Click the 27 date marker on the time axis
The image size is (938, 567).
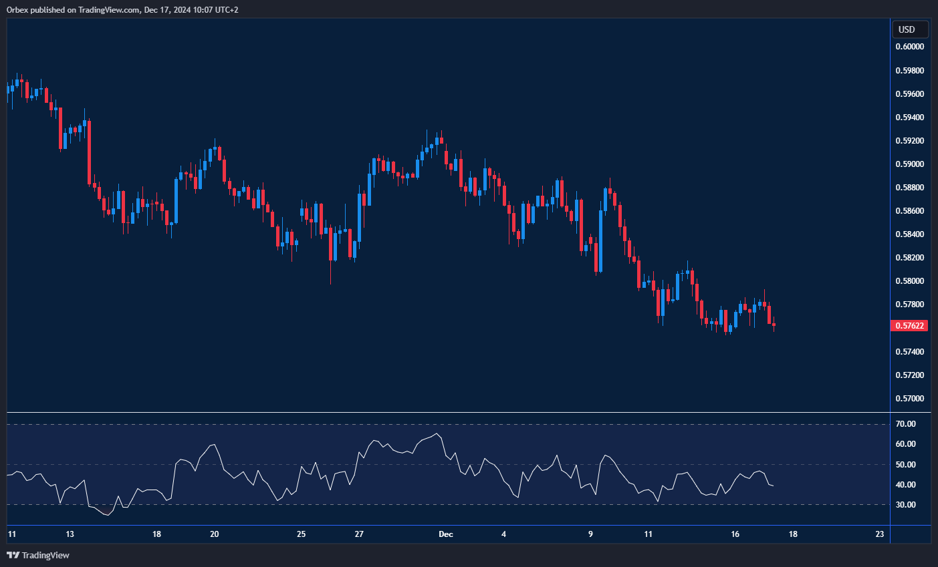click(x=359, y=534)
